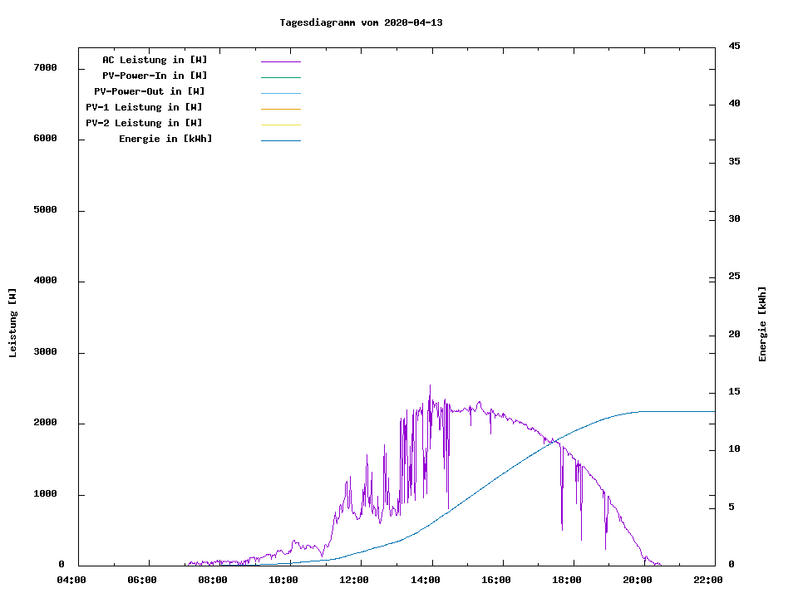Click the yellow PV-2 Leistung legend line sample
Viewport: 798px width, 598px height.
click(280, 125)
